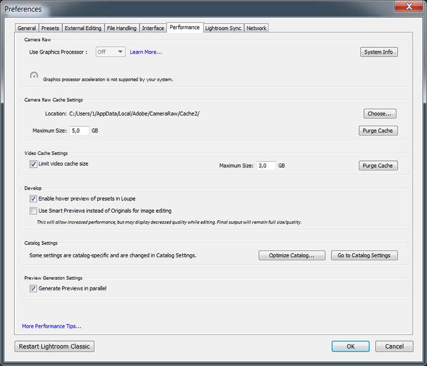Close the Preferences dialog window
This screenshot has height=366, width=427.
pyautogui.click(x=409, y=6)
